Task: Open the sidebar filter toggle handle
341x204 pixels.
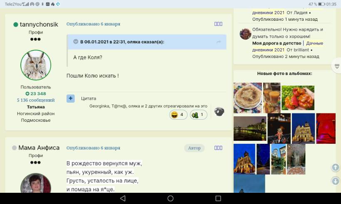Action: point(337,66)
